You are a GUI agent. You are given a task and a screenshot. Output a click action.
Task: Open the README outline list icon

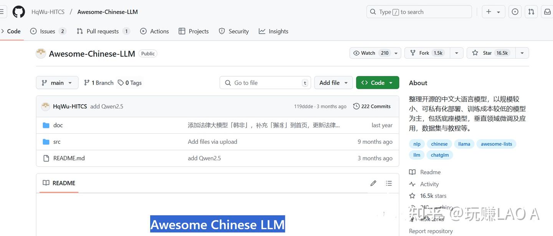coord(389,183)
